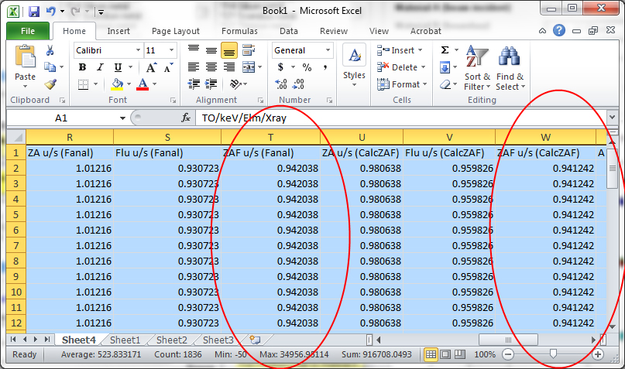Toggle Italic formatting
The width and height of the screenshot is (625, 369).
pos(100,67)
